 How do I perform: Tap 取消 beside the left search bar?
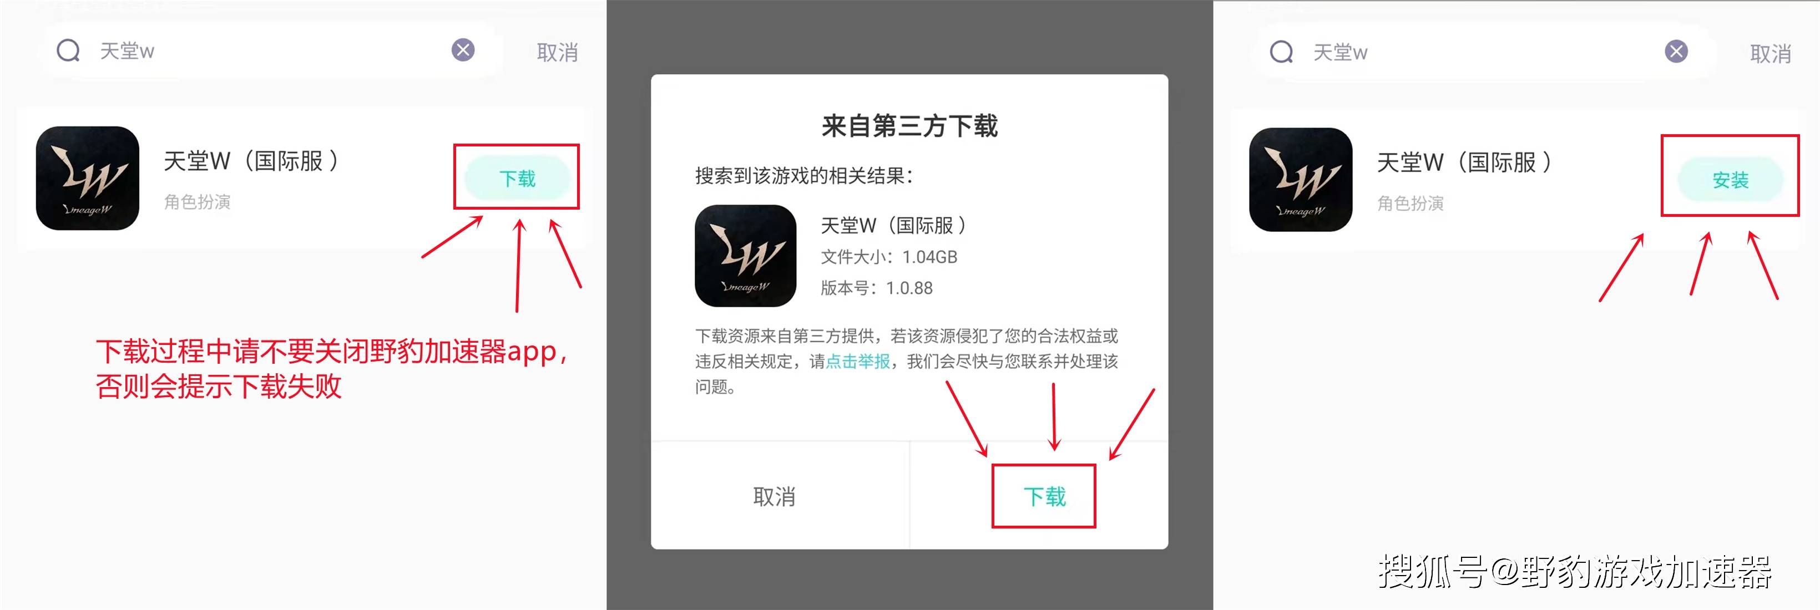[x=558, y=52]
